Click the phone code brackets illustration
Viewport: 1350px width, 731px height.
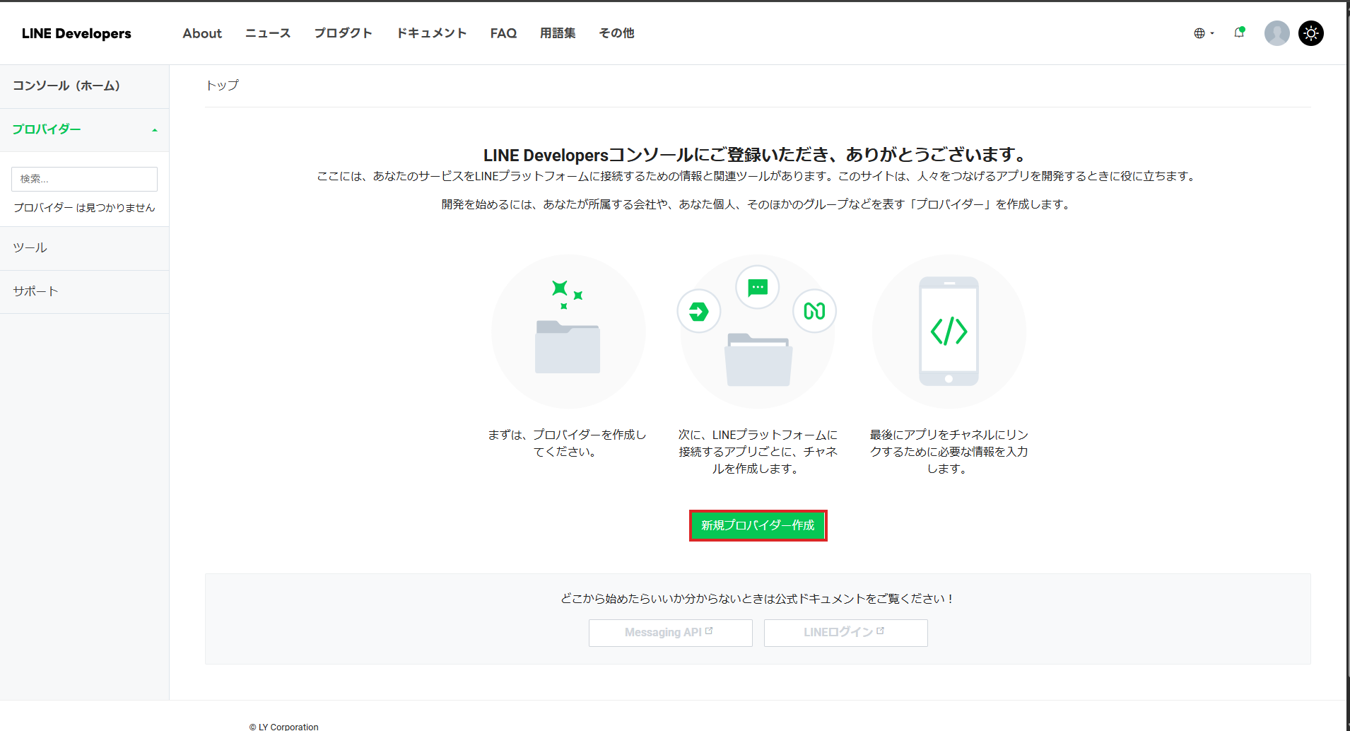949,331
